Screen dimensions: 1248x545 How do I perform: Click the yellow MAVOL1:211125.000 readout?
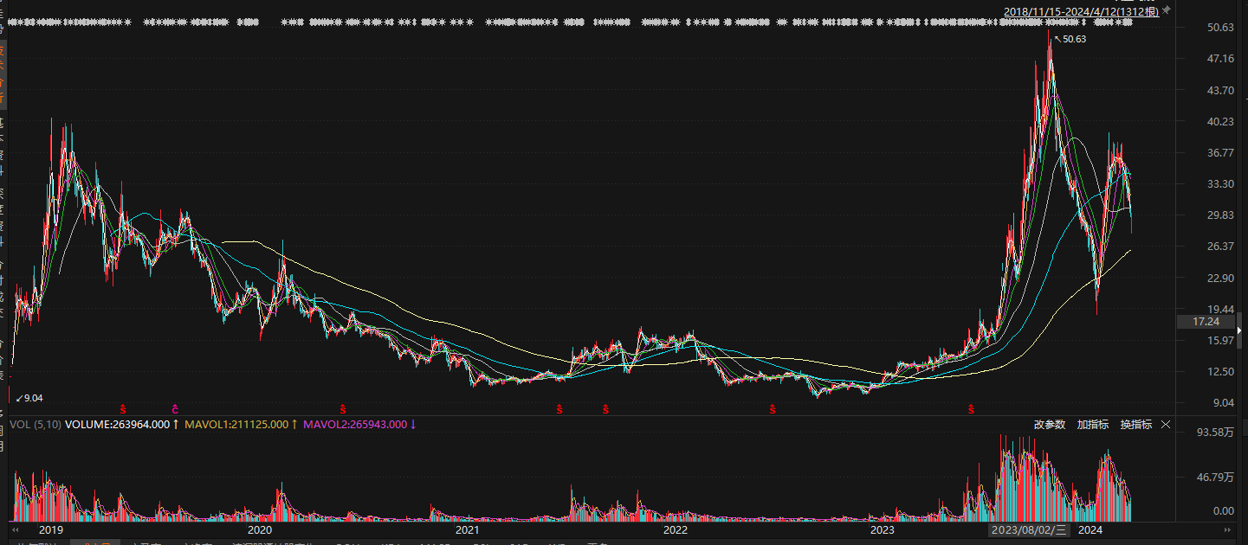coord(236,425)
